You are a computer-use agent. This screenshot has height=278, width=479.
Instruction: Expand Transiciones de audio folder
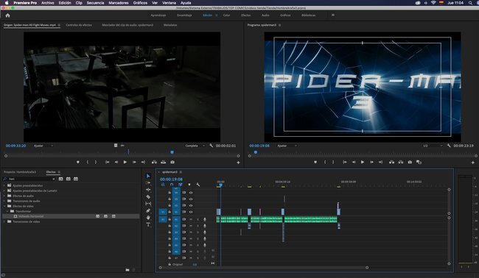(x=4, y=201)
